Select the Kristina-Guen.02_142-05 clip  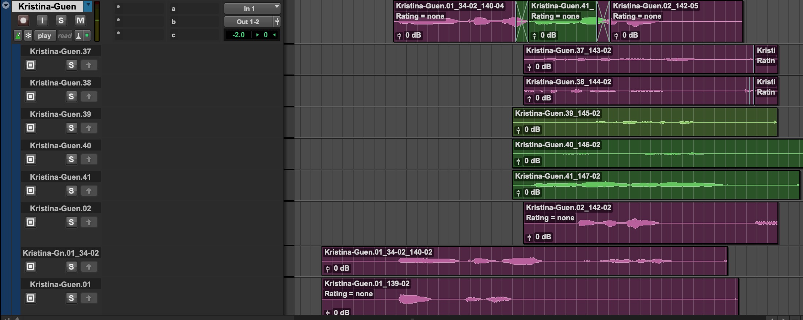[x=677, y=21]
